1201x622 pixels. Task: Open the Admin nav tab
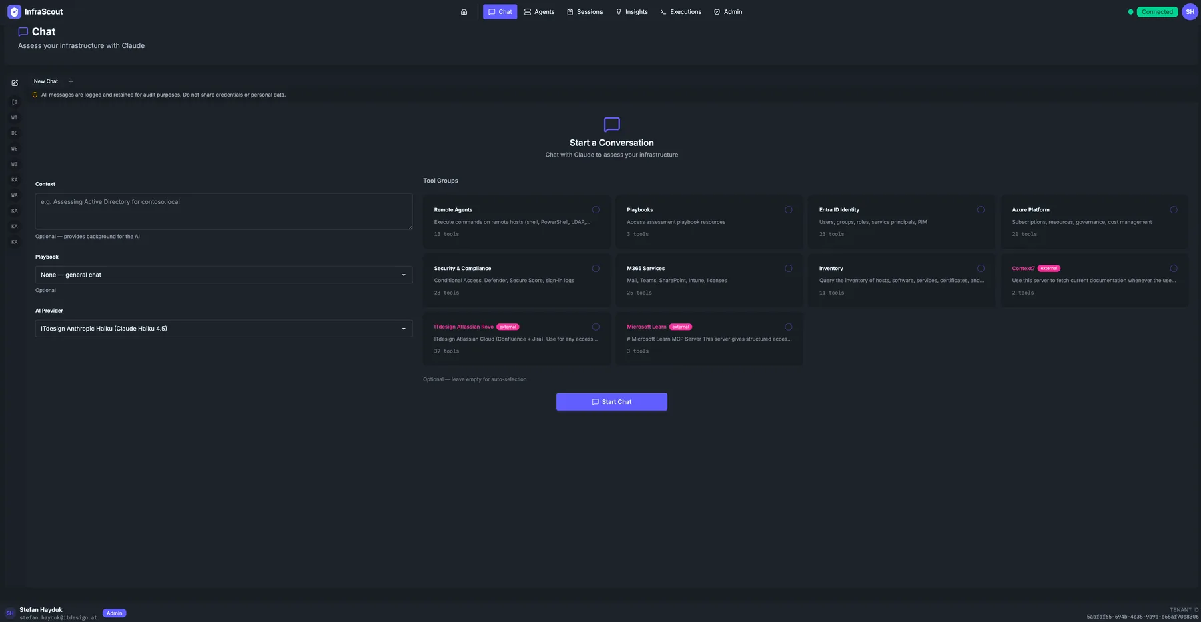click(727, 12)
